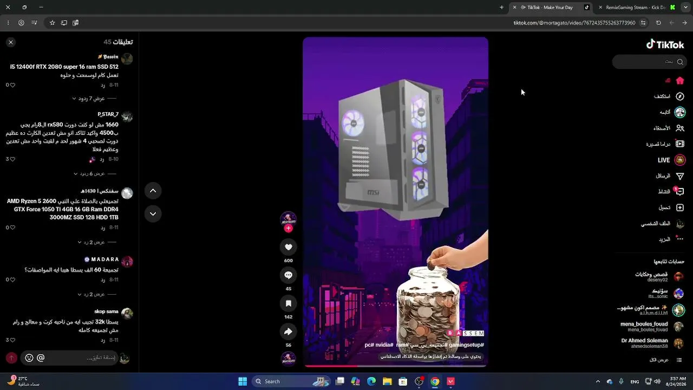Reply to Bassim's comment

tap(103, 85)
